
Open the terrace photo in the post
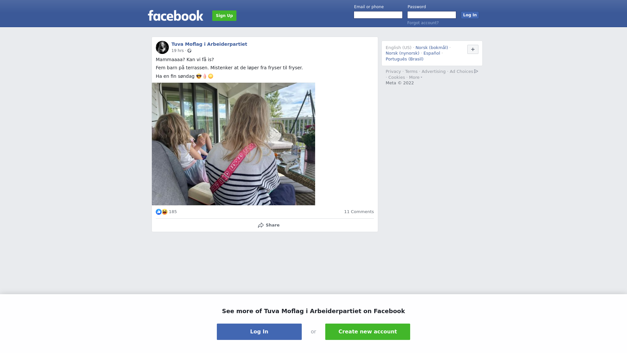[233, 144]
